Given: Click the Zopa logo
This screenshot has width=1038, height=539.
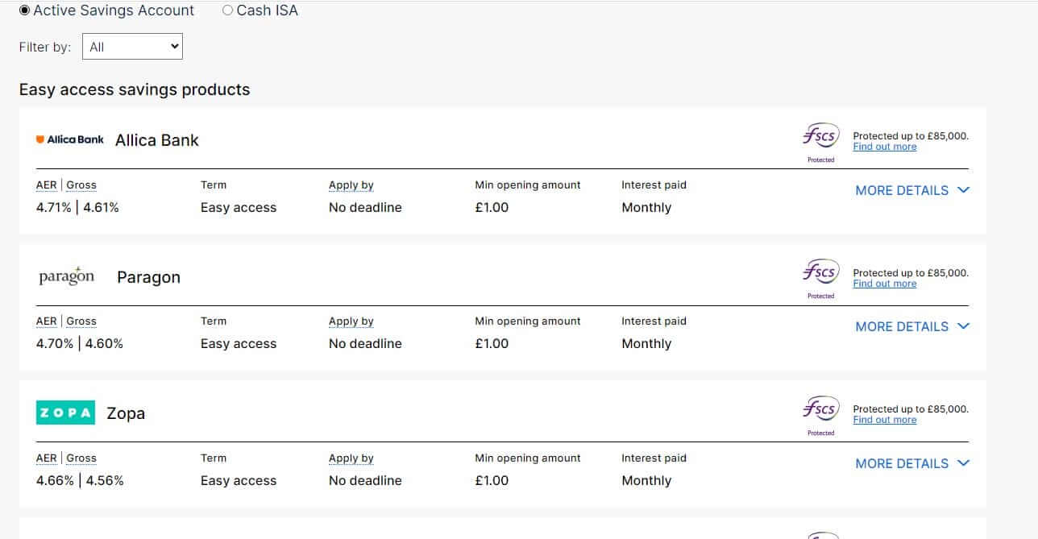Looking at the screenshot, I should [x=65, y=413].
